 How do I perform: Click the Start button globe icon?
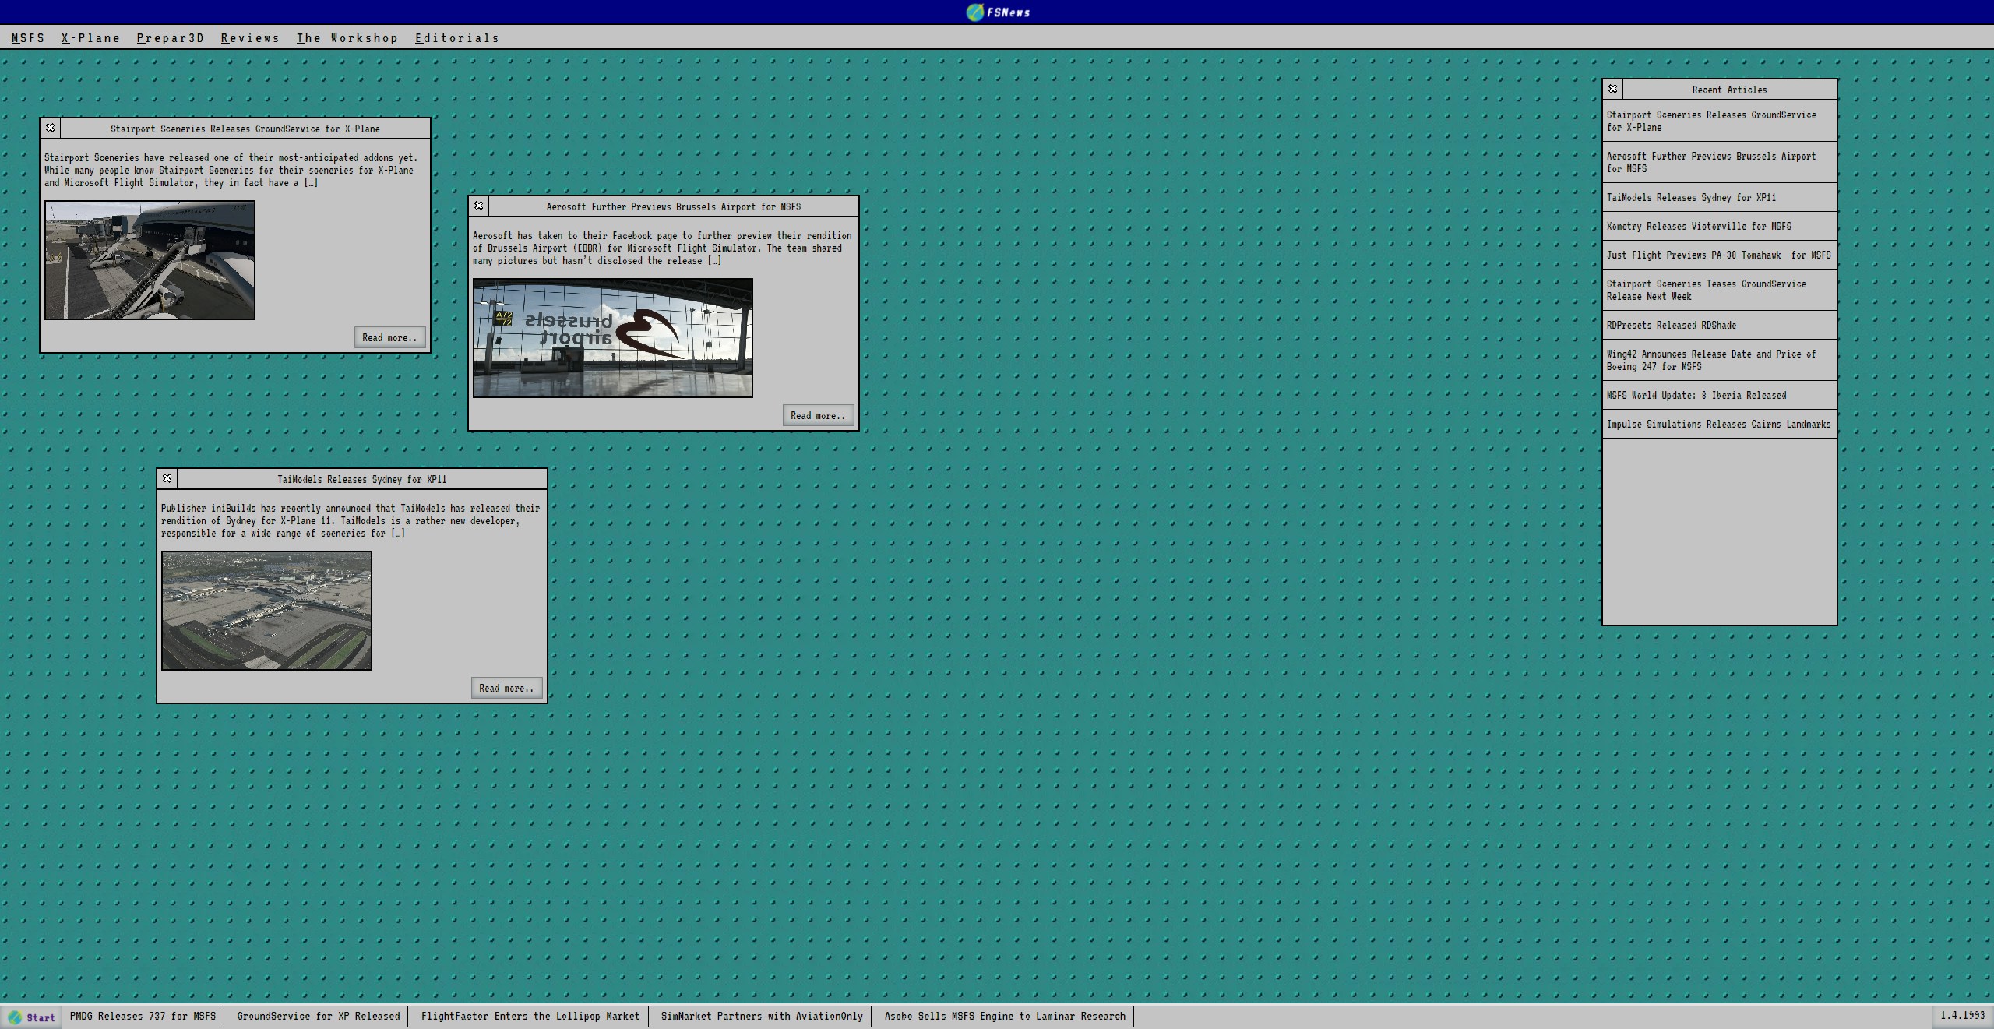[x=15, y=1017]
